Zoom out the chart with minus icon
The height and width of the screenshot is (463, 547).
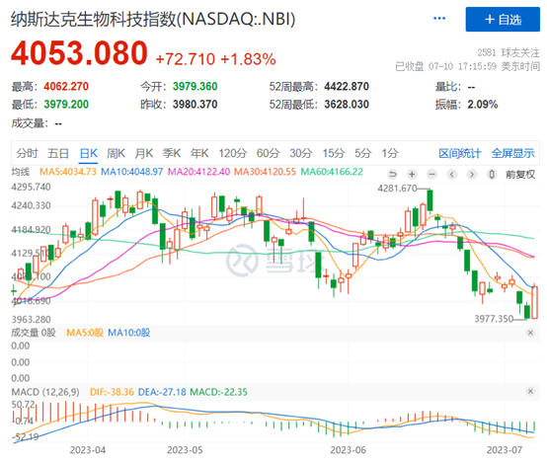(x=431, y=174)
